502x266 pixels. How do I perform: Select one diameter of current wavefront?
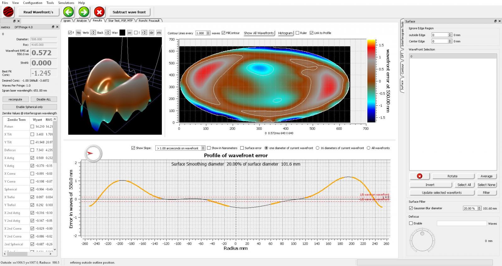pyautogui.click(x=266, y=148)
